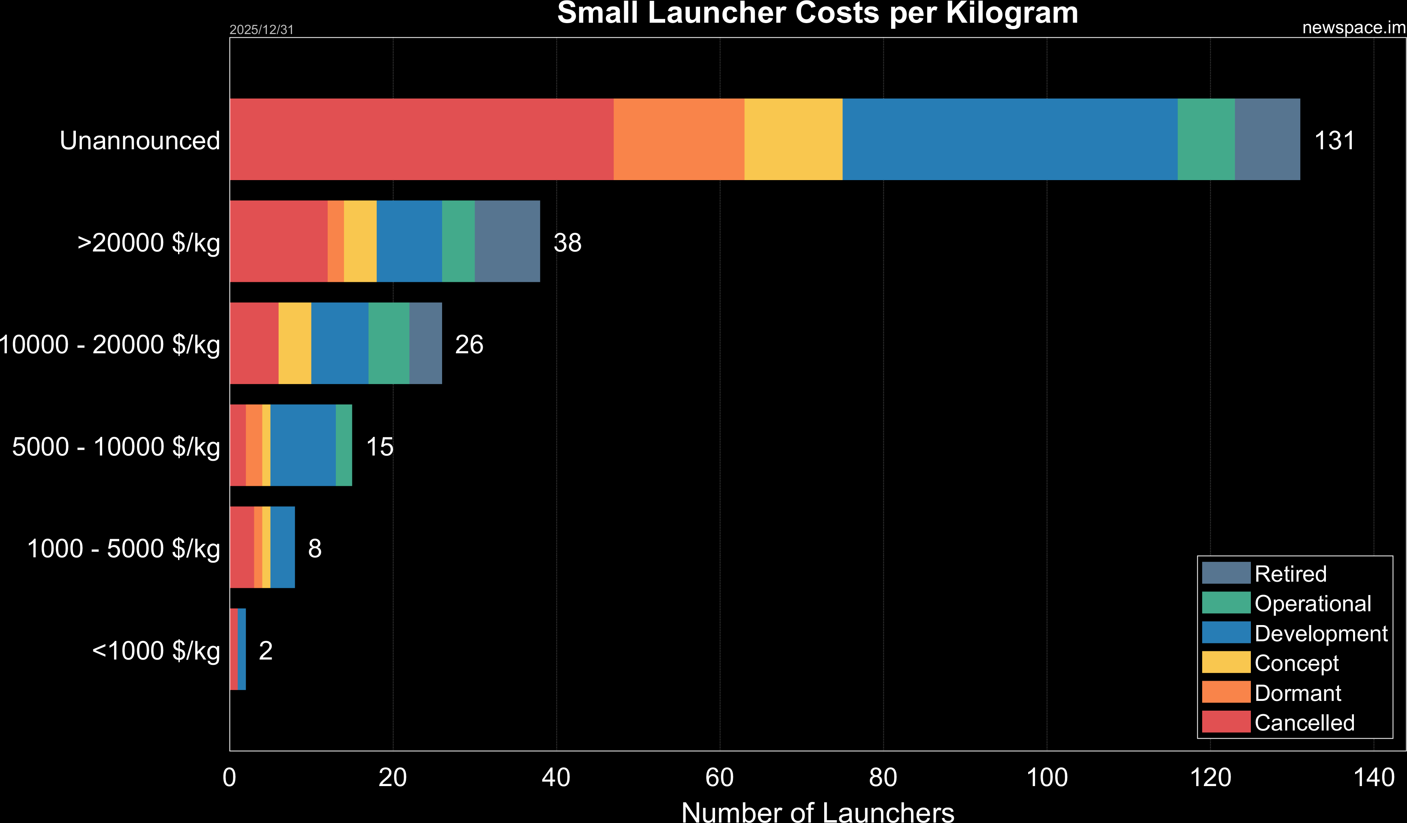Viewport: 1407px width, 823px height.
Task: Click the Operational legend color swatch
Action: coord(1226,602)
